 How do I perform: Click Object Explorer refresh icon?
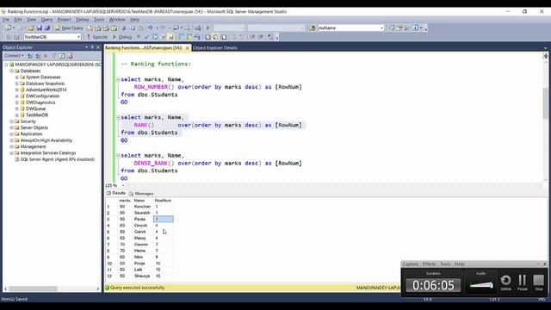click(x=62, y=56)
